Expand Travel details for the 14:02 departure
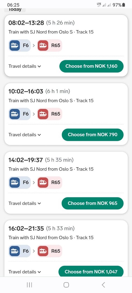Screen dimensions: 132x293 pyautogui.click(x=25, y=203)
